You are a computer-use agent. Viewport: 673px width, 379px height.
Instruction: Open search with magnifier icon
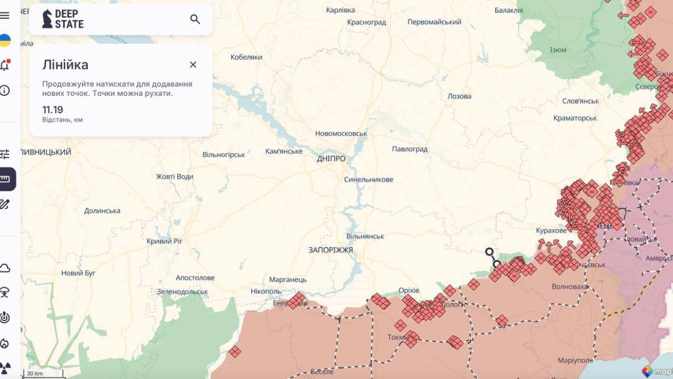(195, 19)
